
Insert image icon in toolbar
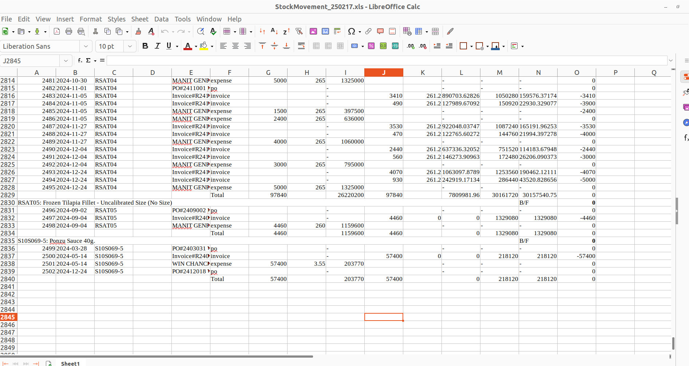click(x=313, y=32)
